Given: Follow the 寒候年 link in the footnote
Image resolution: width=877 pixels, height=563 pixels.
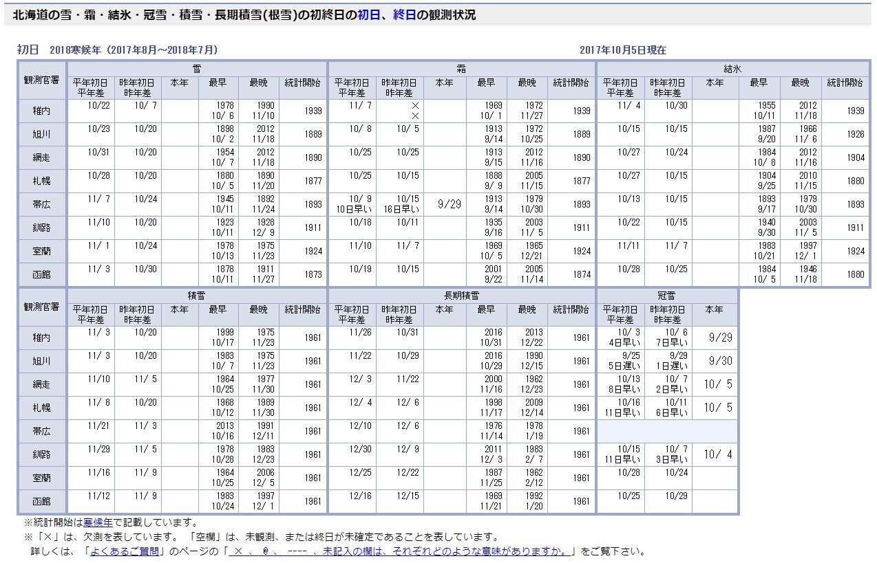Looking at the screenshot, I should click(x=98, y=523).
